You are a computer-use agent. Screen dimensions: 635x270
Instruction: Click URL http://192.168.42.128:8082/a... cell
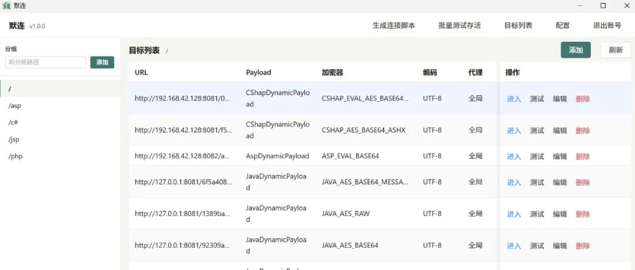[x=183, y=156]
